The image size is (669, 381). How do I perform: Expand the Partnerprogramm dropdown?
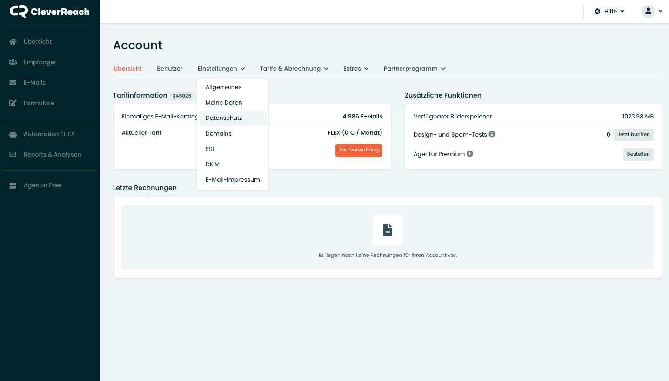coord(414,69)
